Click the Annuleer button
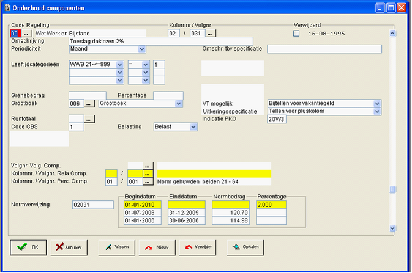The width and height of the screenshot is (412, 273). (x=69, y=247)
